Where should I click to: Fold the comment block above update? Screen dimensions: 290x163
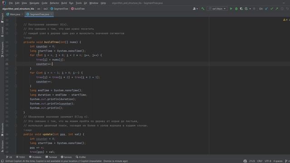pos(16,117)
